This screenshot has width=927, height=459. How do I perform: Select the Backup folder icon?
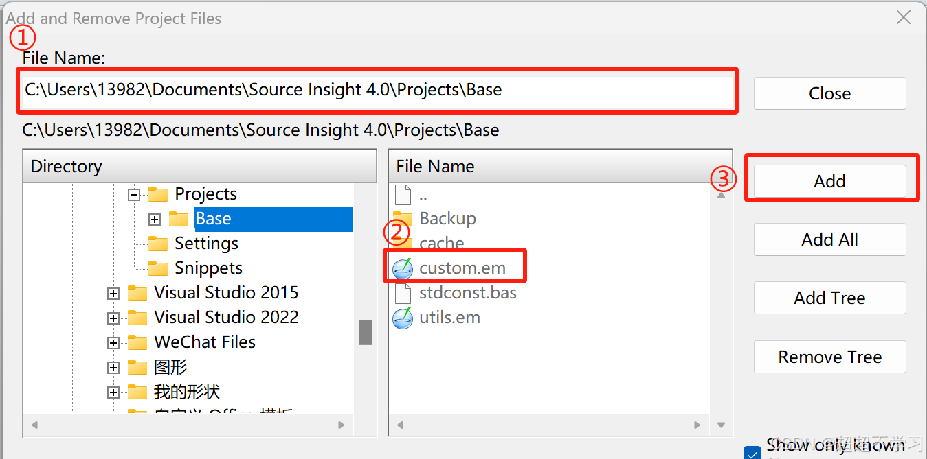(x=403, y=219)
